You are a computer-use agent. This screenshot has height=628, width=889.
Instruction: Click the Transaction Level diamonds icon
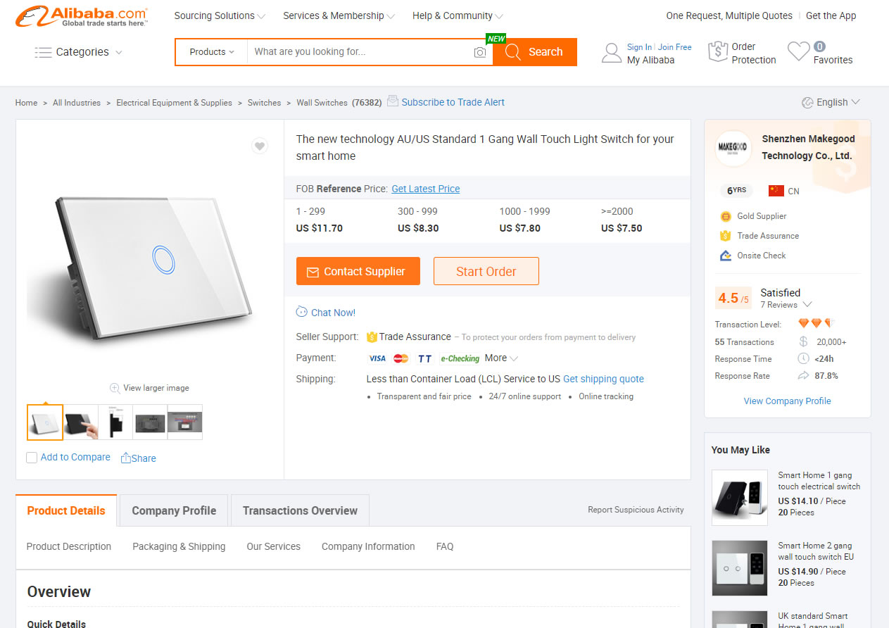click(817, 324)
